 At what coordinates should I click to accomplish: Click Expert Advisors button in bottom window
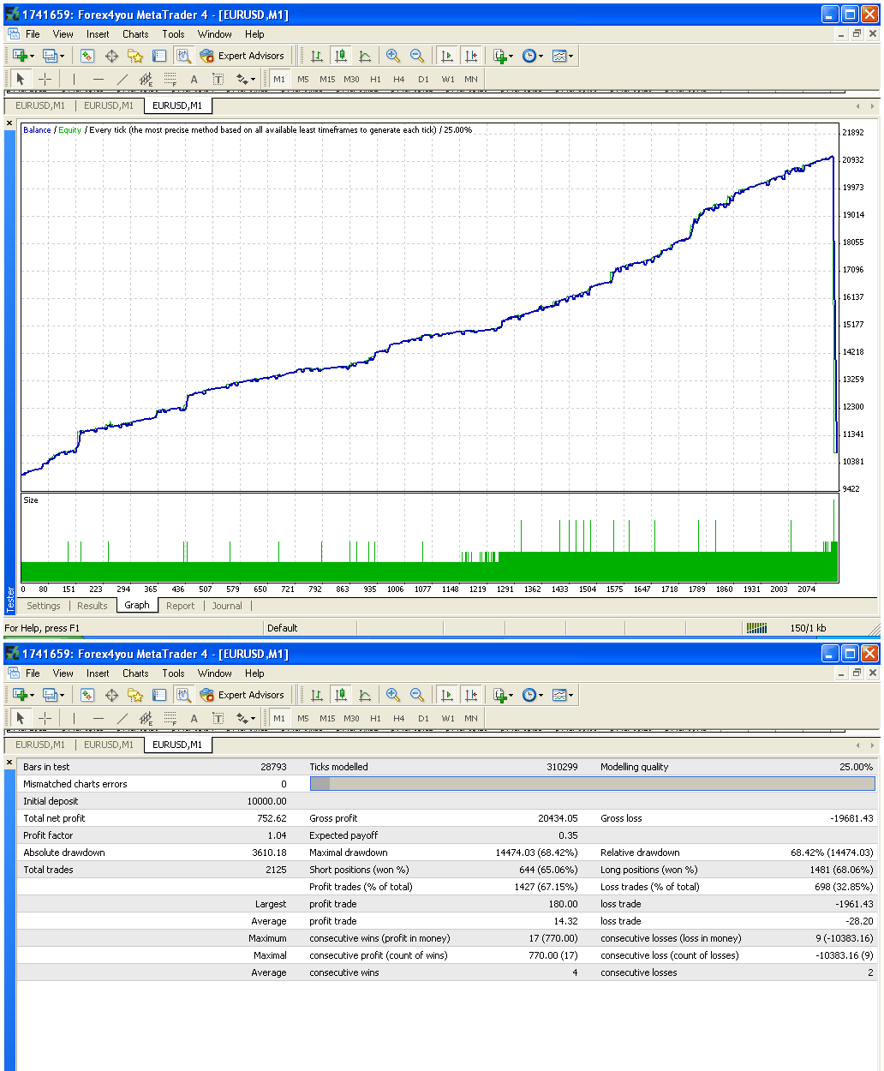(242, 695)
